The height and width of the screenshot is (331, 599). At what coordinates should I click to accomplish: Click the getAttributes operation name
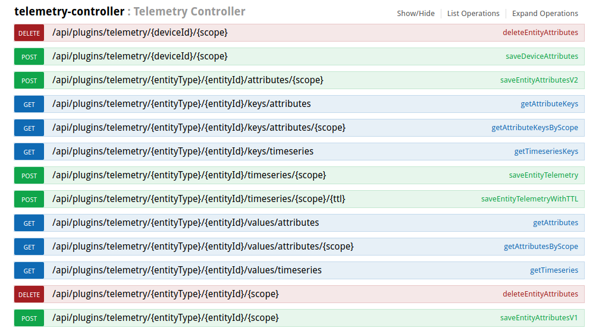pos(556,223)
